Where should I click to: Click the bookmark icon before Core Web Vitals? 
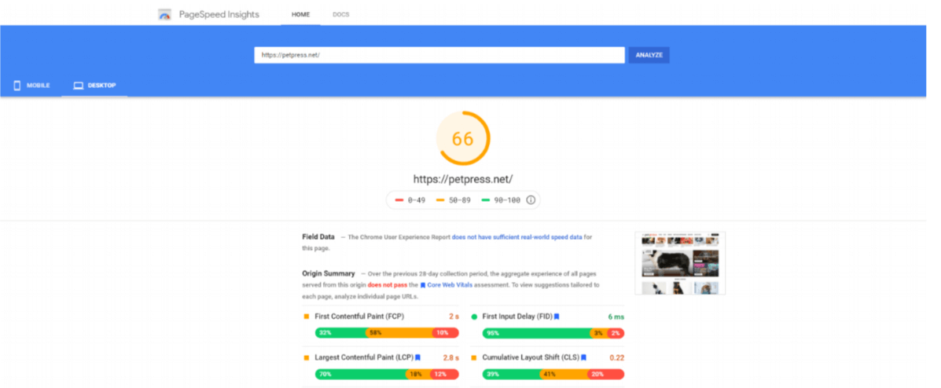coord(423,285)
